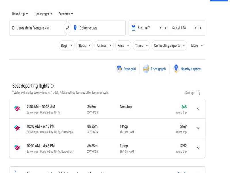This screenshot has width=230, height=173.
Task: Edit the Jerez de la Frontera origin field
Action: 38,28
